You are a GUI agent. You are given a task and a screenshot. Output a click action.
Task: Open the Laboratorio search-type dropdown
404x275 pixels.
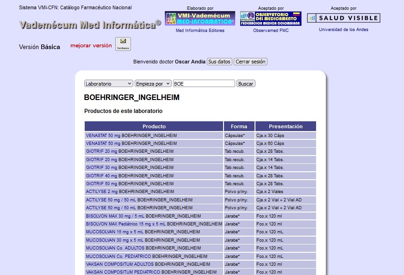[108, 83]
